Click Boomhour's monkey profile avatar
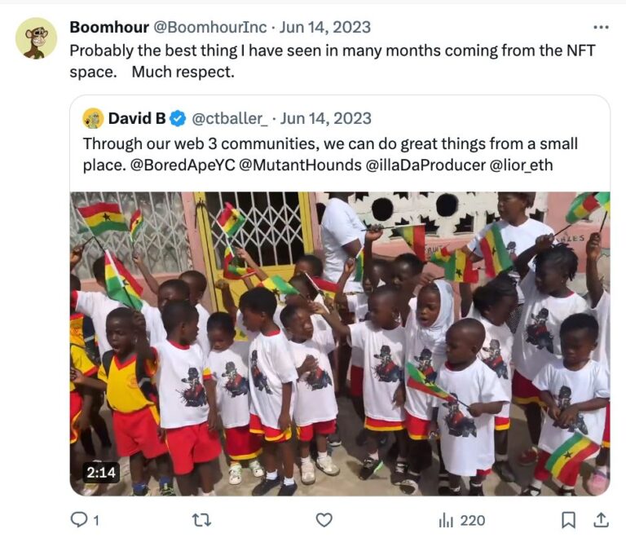The image size is (626, 542). point(36,38)
